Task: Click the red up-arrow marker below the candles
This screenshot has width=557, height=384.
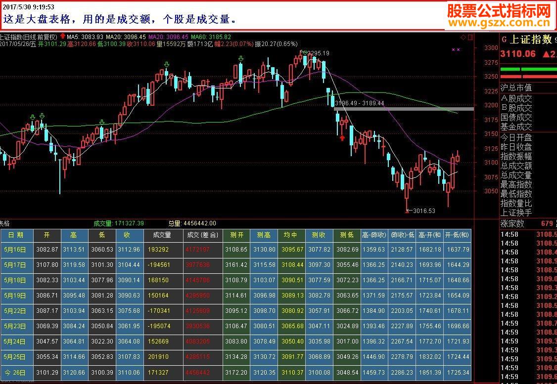Action: (x=342, y=138)
